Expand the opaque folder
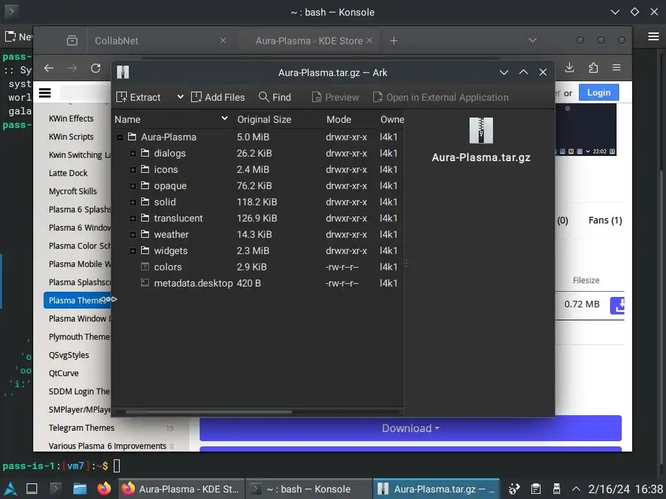 pos(133,186)
